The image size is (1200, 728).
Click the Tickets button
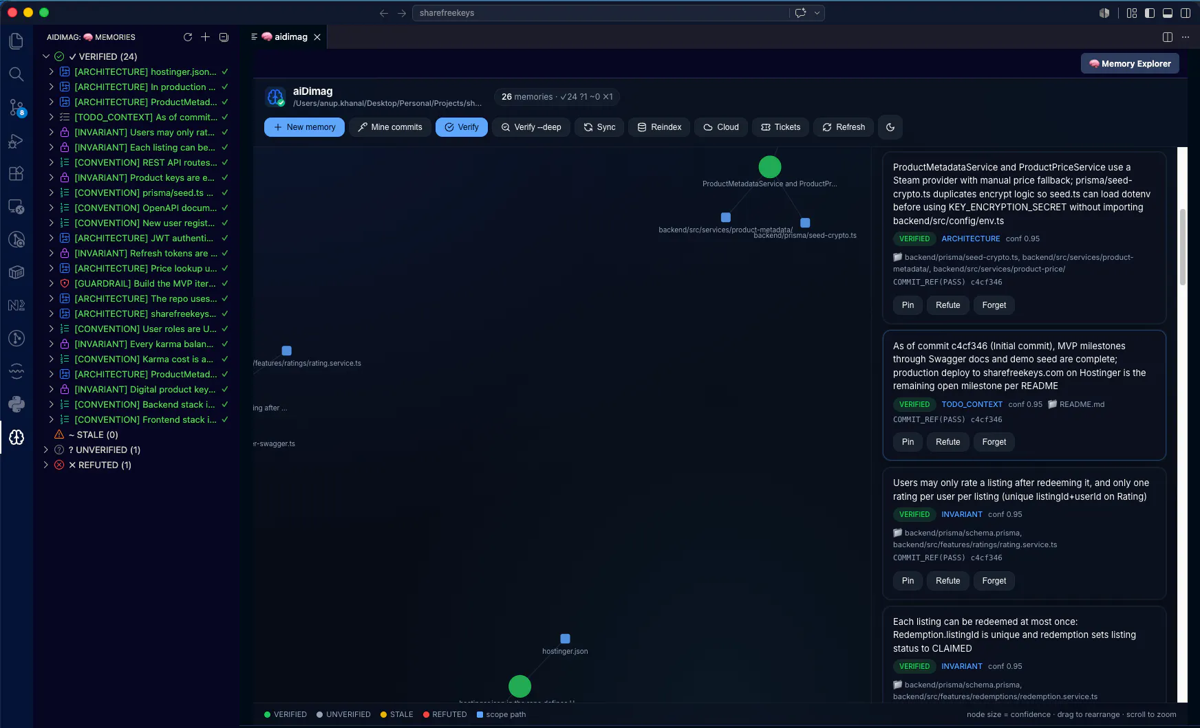(780, 127)
